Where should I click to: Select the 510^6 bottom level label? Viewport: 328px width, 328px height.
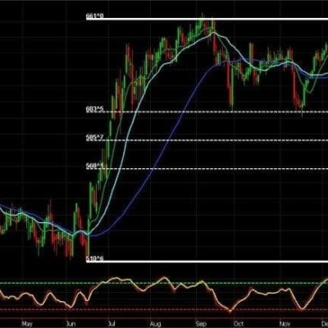(x=95, y=258)
